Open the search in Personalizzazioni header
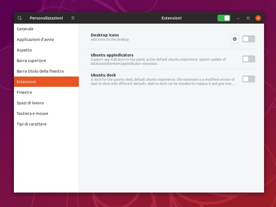The image size is (276, 207). click(20, 18)
